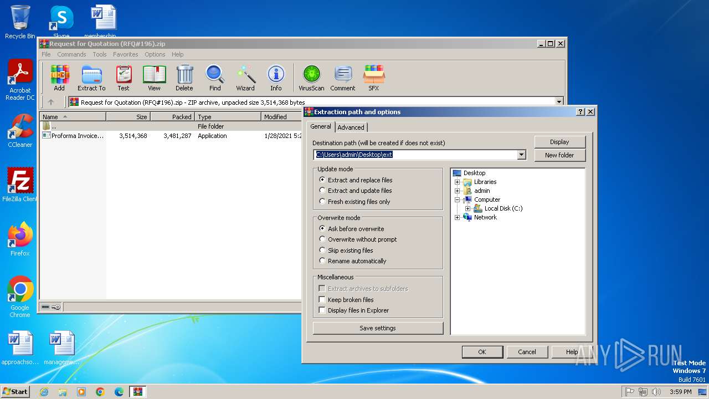Click the Save settings button
709x399 pixels.
pyautogui.click(x=378, y=328)
